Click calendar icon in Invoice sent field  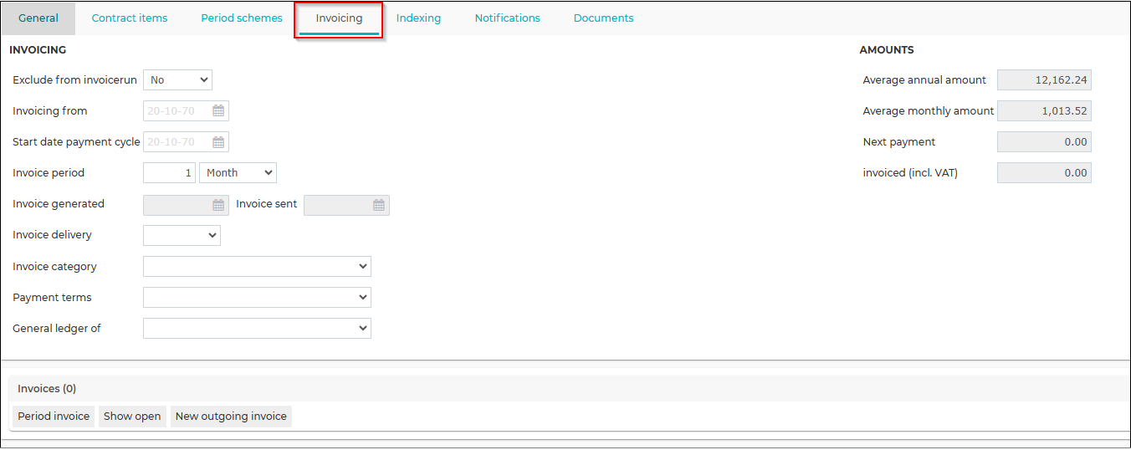[x=379, y=204]
